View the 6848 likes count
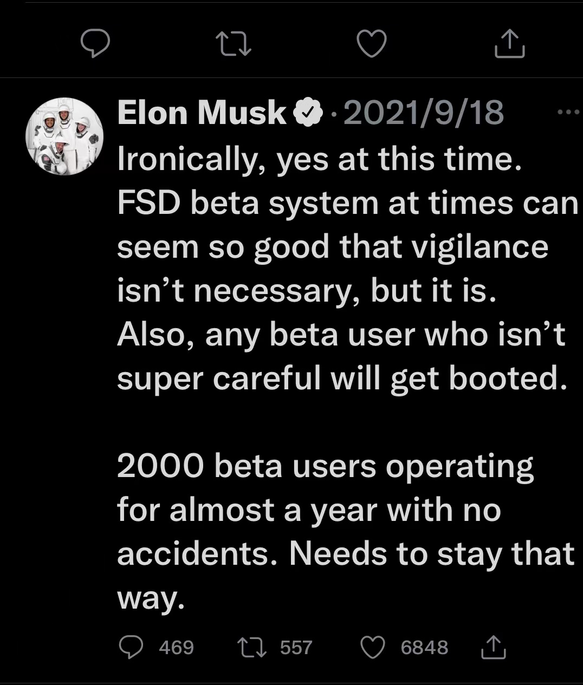Viewport: 583px width, 685px height. coord(424,647)
